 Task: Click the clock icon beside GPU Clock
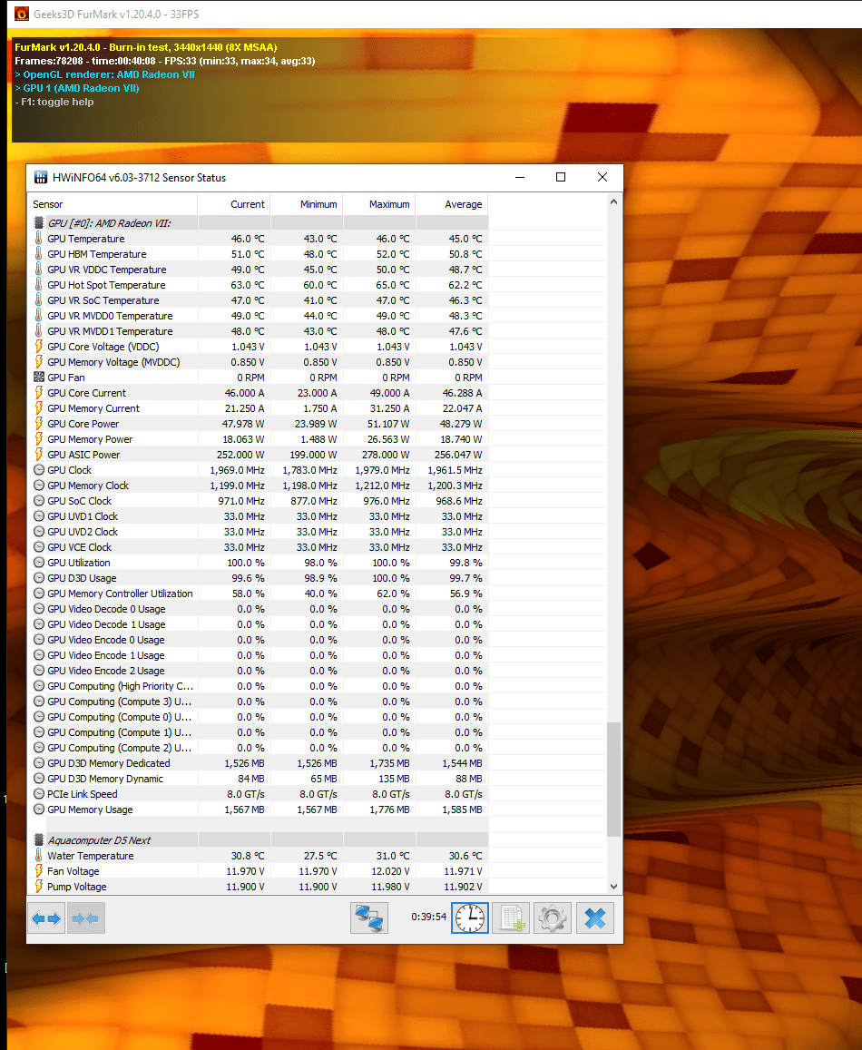tap(39, 470)
